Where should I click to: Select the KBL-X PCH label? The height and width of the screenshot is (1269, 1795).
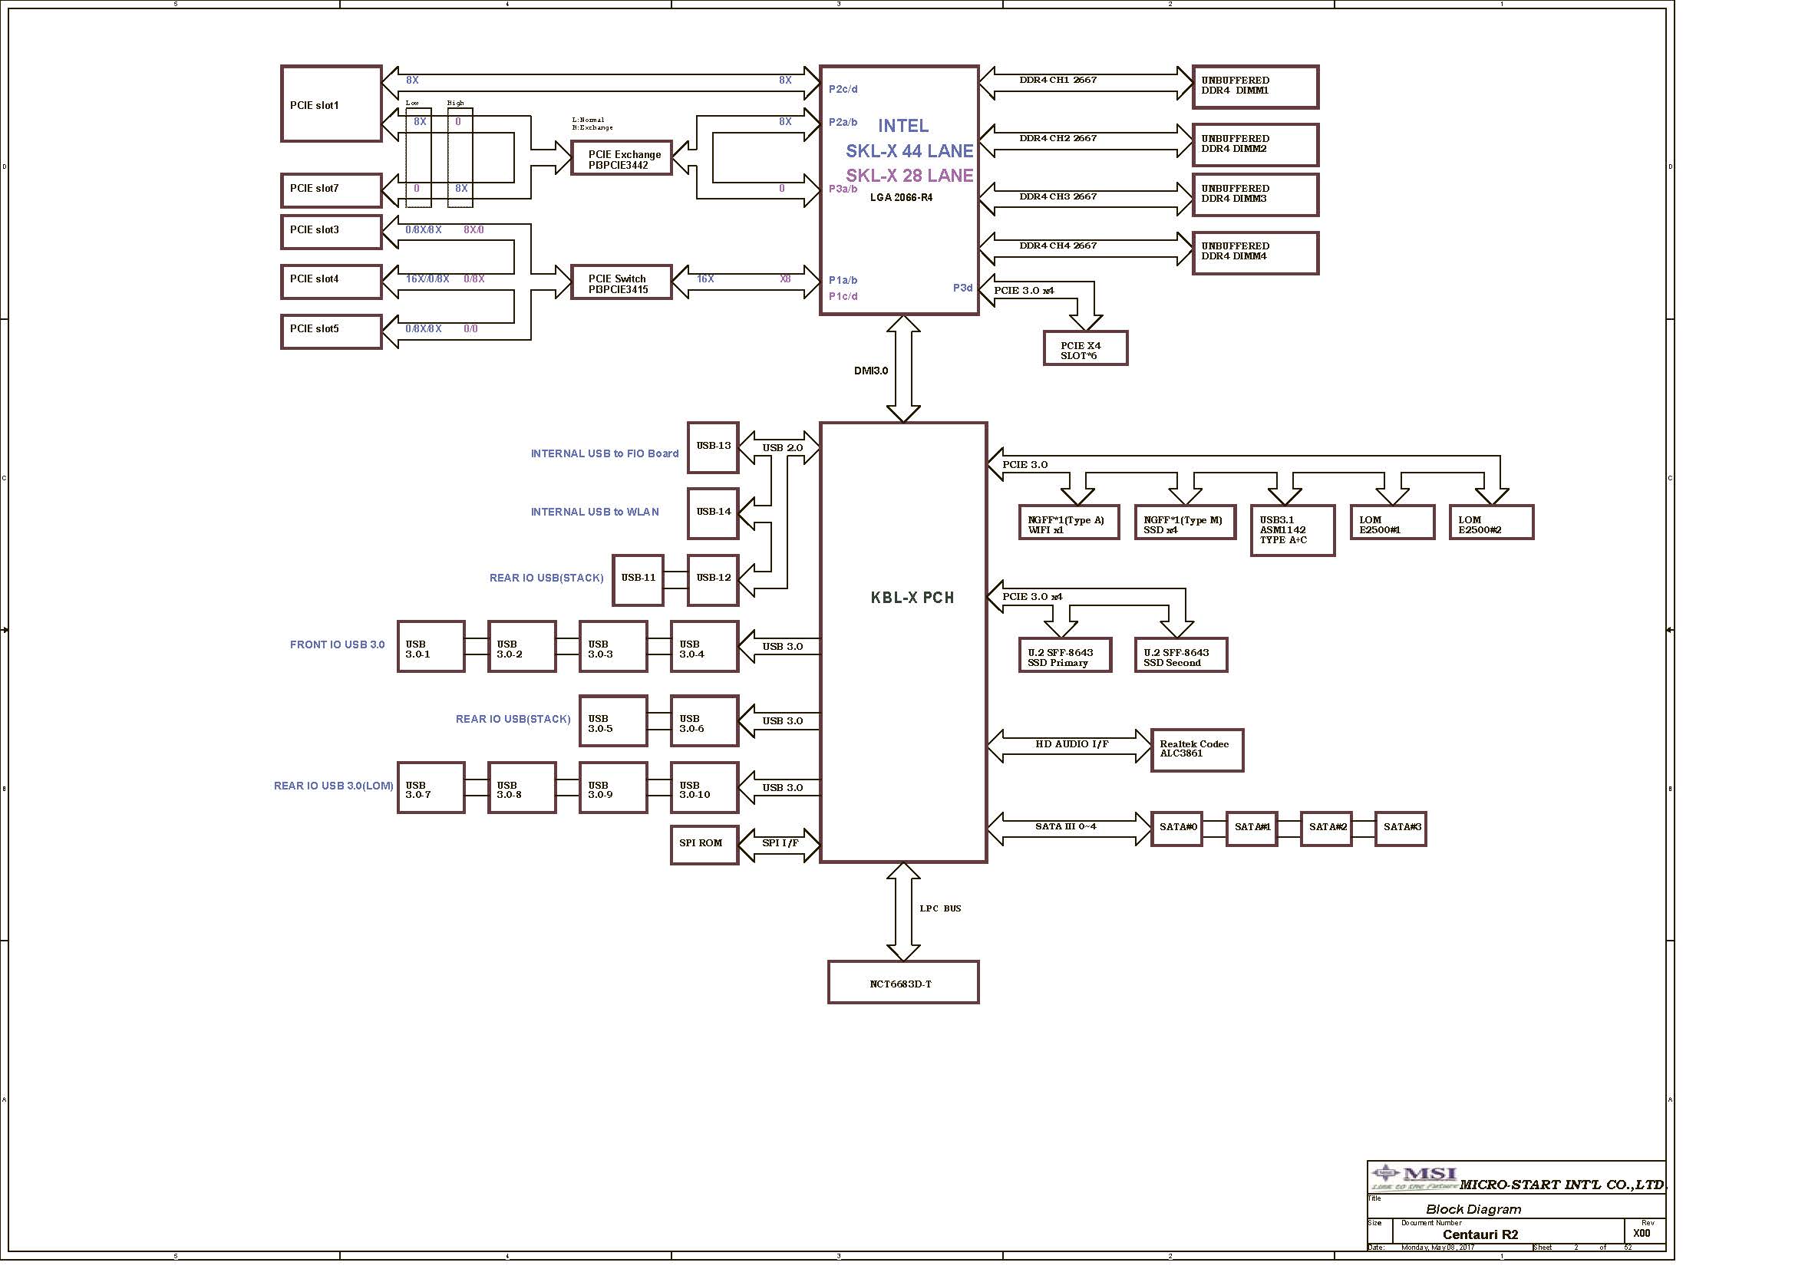912,598
